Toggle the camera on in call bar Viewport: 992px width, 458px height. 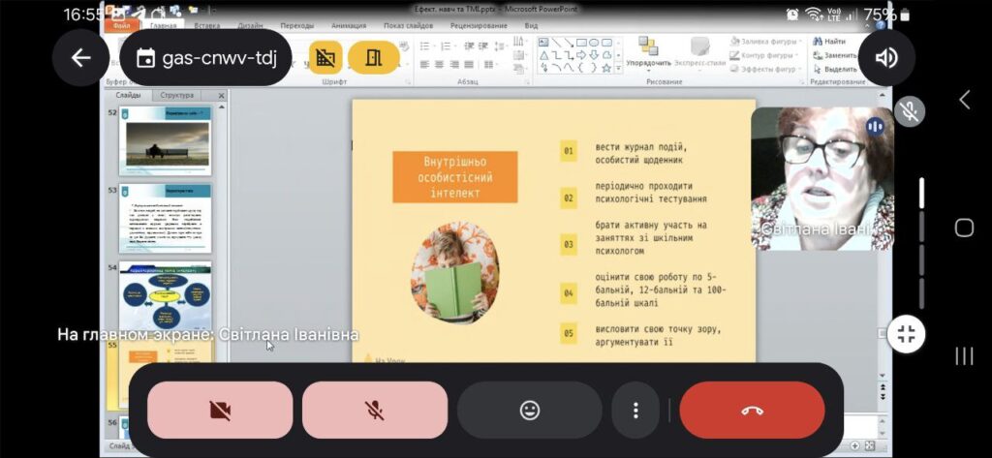coord(220,410)
